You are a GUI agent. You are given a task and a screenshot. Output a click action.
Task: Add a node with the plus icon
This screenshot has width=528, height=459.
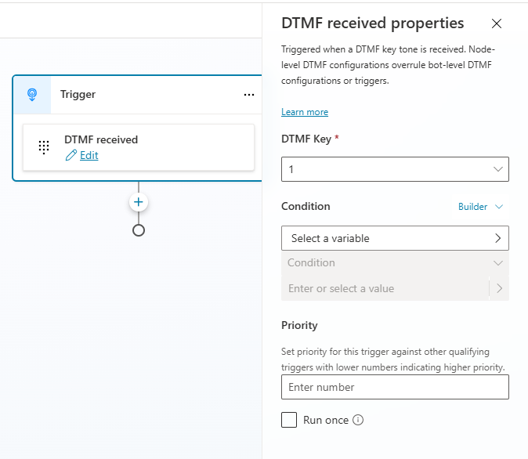click(x=139, y=202)
